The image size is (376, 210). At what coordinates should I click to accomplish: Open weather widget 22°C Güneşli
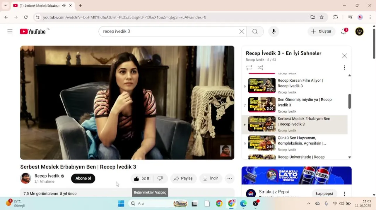click(x=15, y=203)
